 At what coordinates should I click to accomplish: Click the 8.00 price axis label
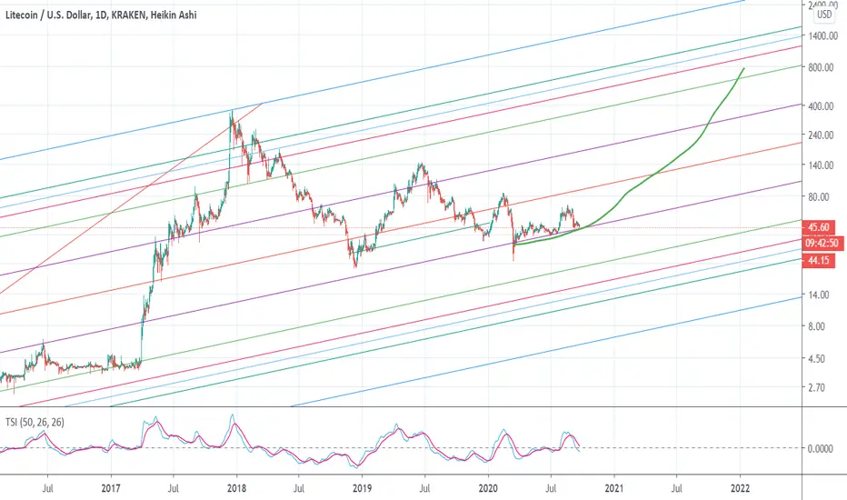pos(819,326)
